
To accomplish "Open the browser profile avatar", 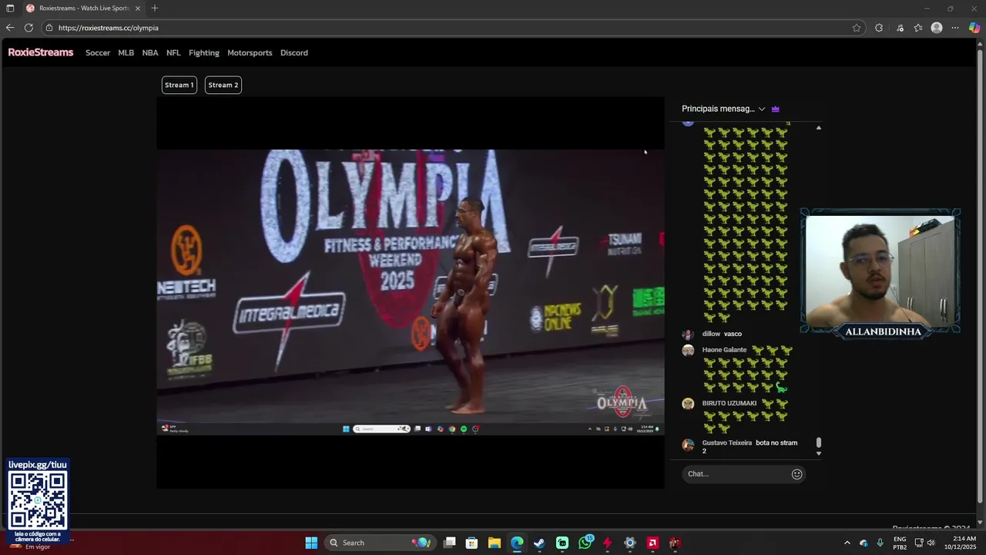I will coord(937,28).
